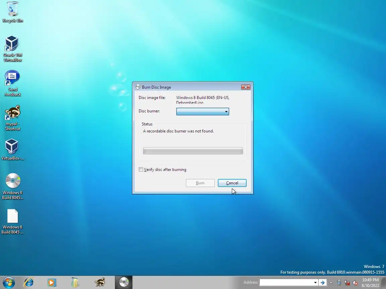Show hidden tray icons arrow

[x=331, y=283]
